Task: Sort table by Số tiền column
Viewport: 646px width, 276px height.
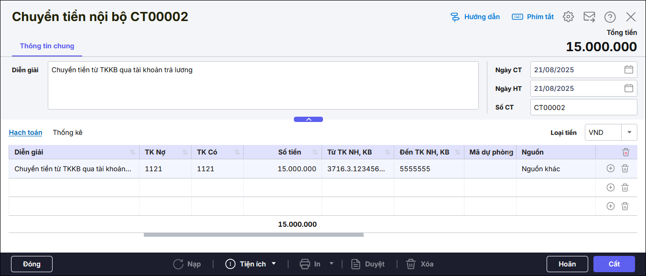Action: [315, 152]
